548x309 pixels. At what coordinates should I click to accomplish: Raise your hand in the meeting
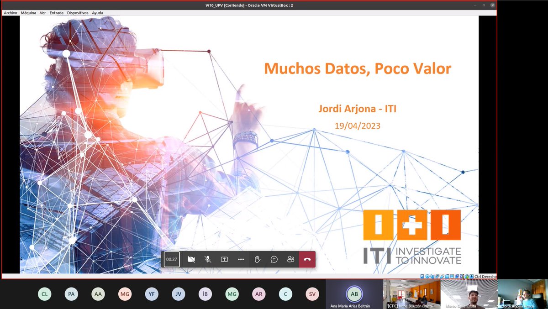click(x=258, y=259)
